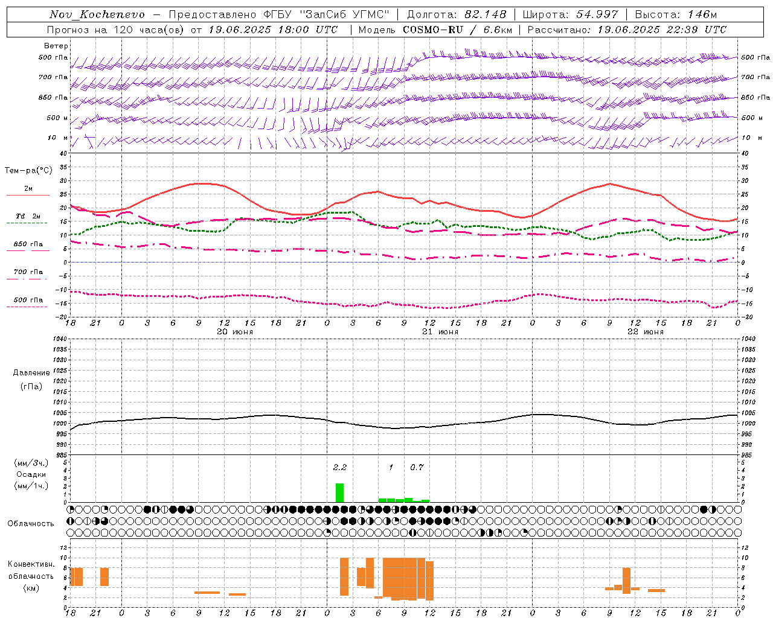
Task: Click the 'Облачность' cloudiness label
Action: point(31,524)
